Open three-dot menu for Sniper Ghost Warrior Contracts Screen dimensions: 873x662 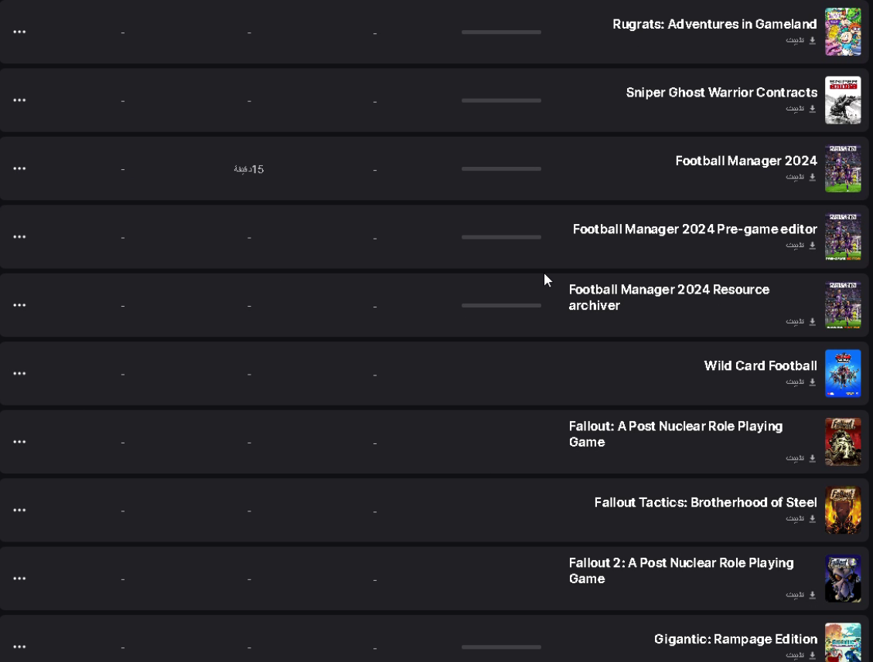pyautogui.click(x=19, y=100)
